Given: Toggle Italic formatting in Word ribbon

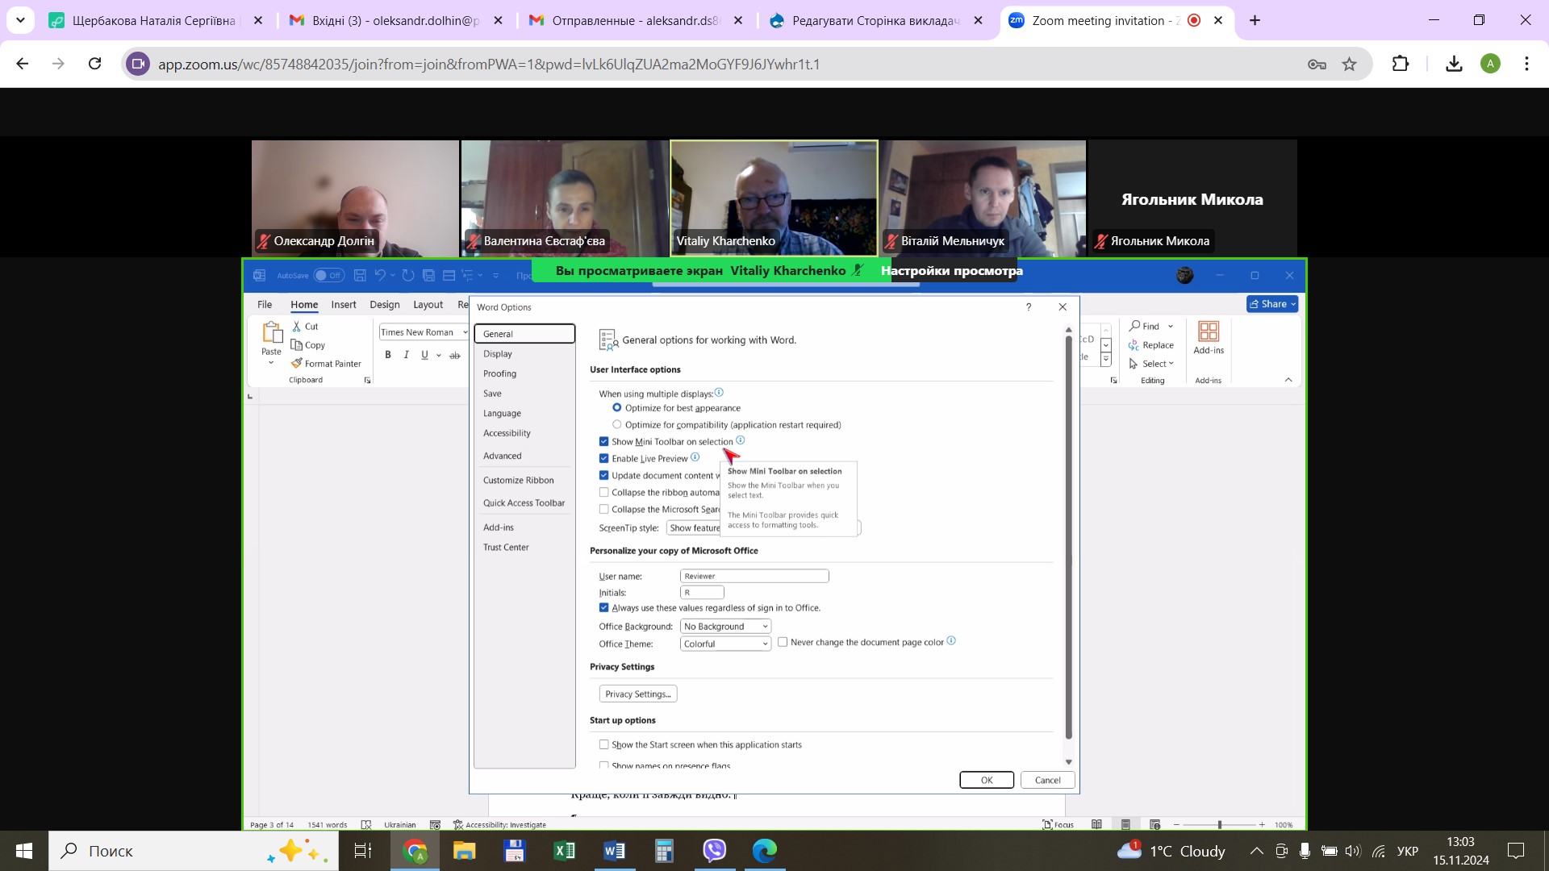Looking at the screenshot, I should (407, 355).
